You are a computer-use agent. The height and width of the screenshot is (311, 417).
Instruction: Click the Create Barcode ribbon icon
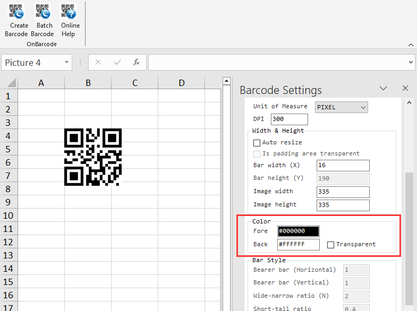tap(16, 20)
